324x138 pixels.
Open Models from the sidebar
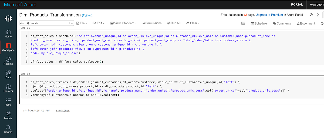point(8,115)
